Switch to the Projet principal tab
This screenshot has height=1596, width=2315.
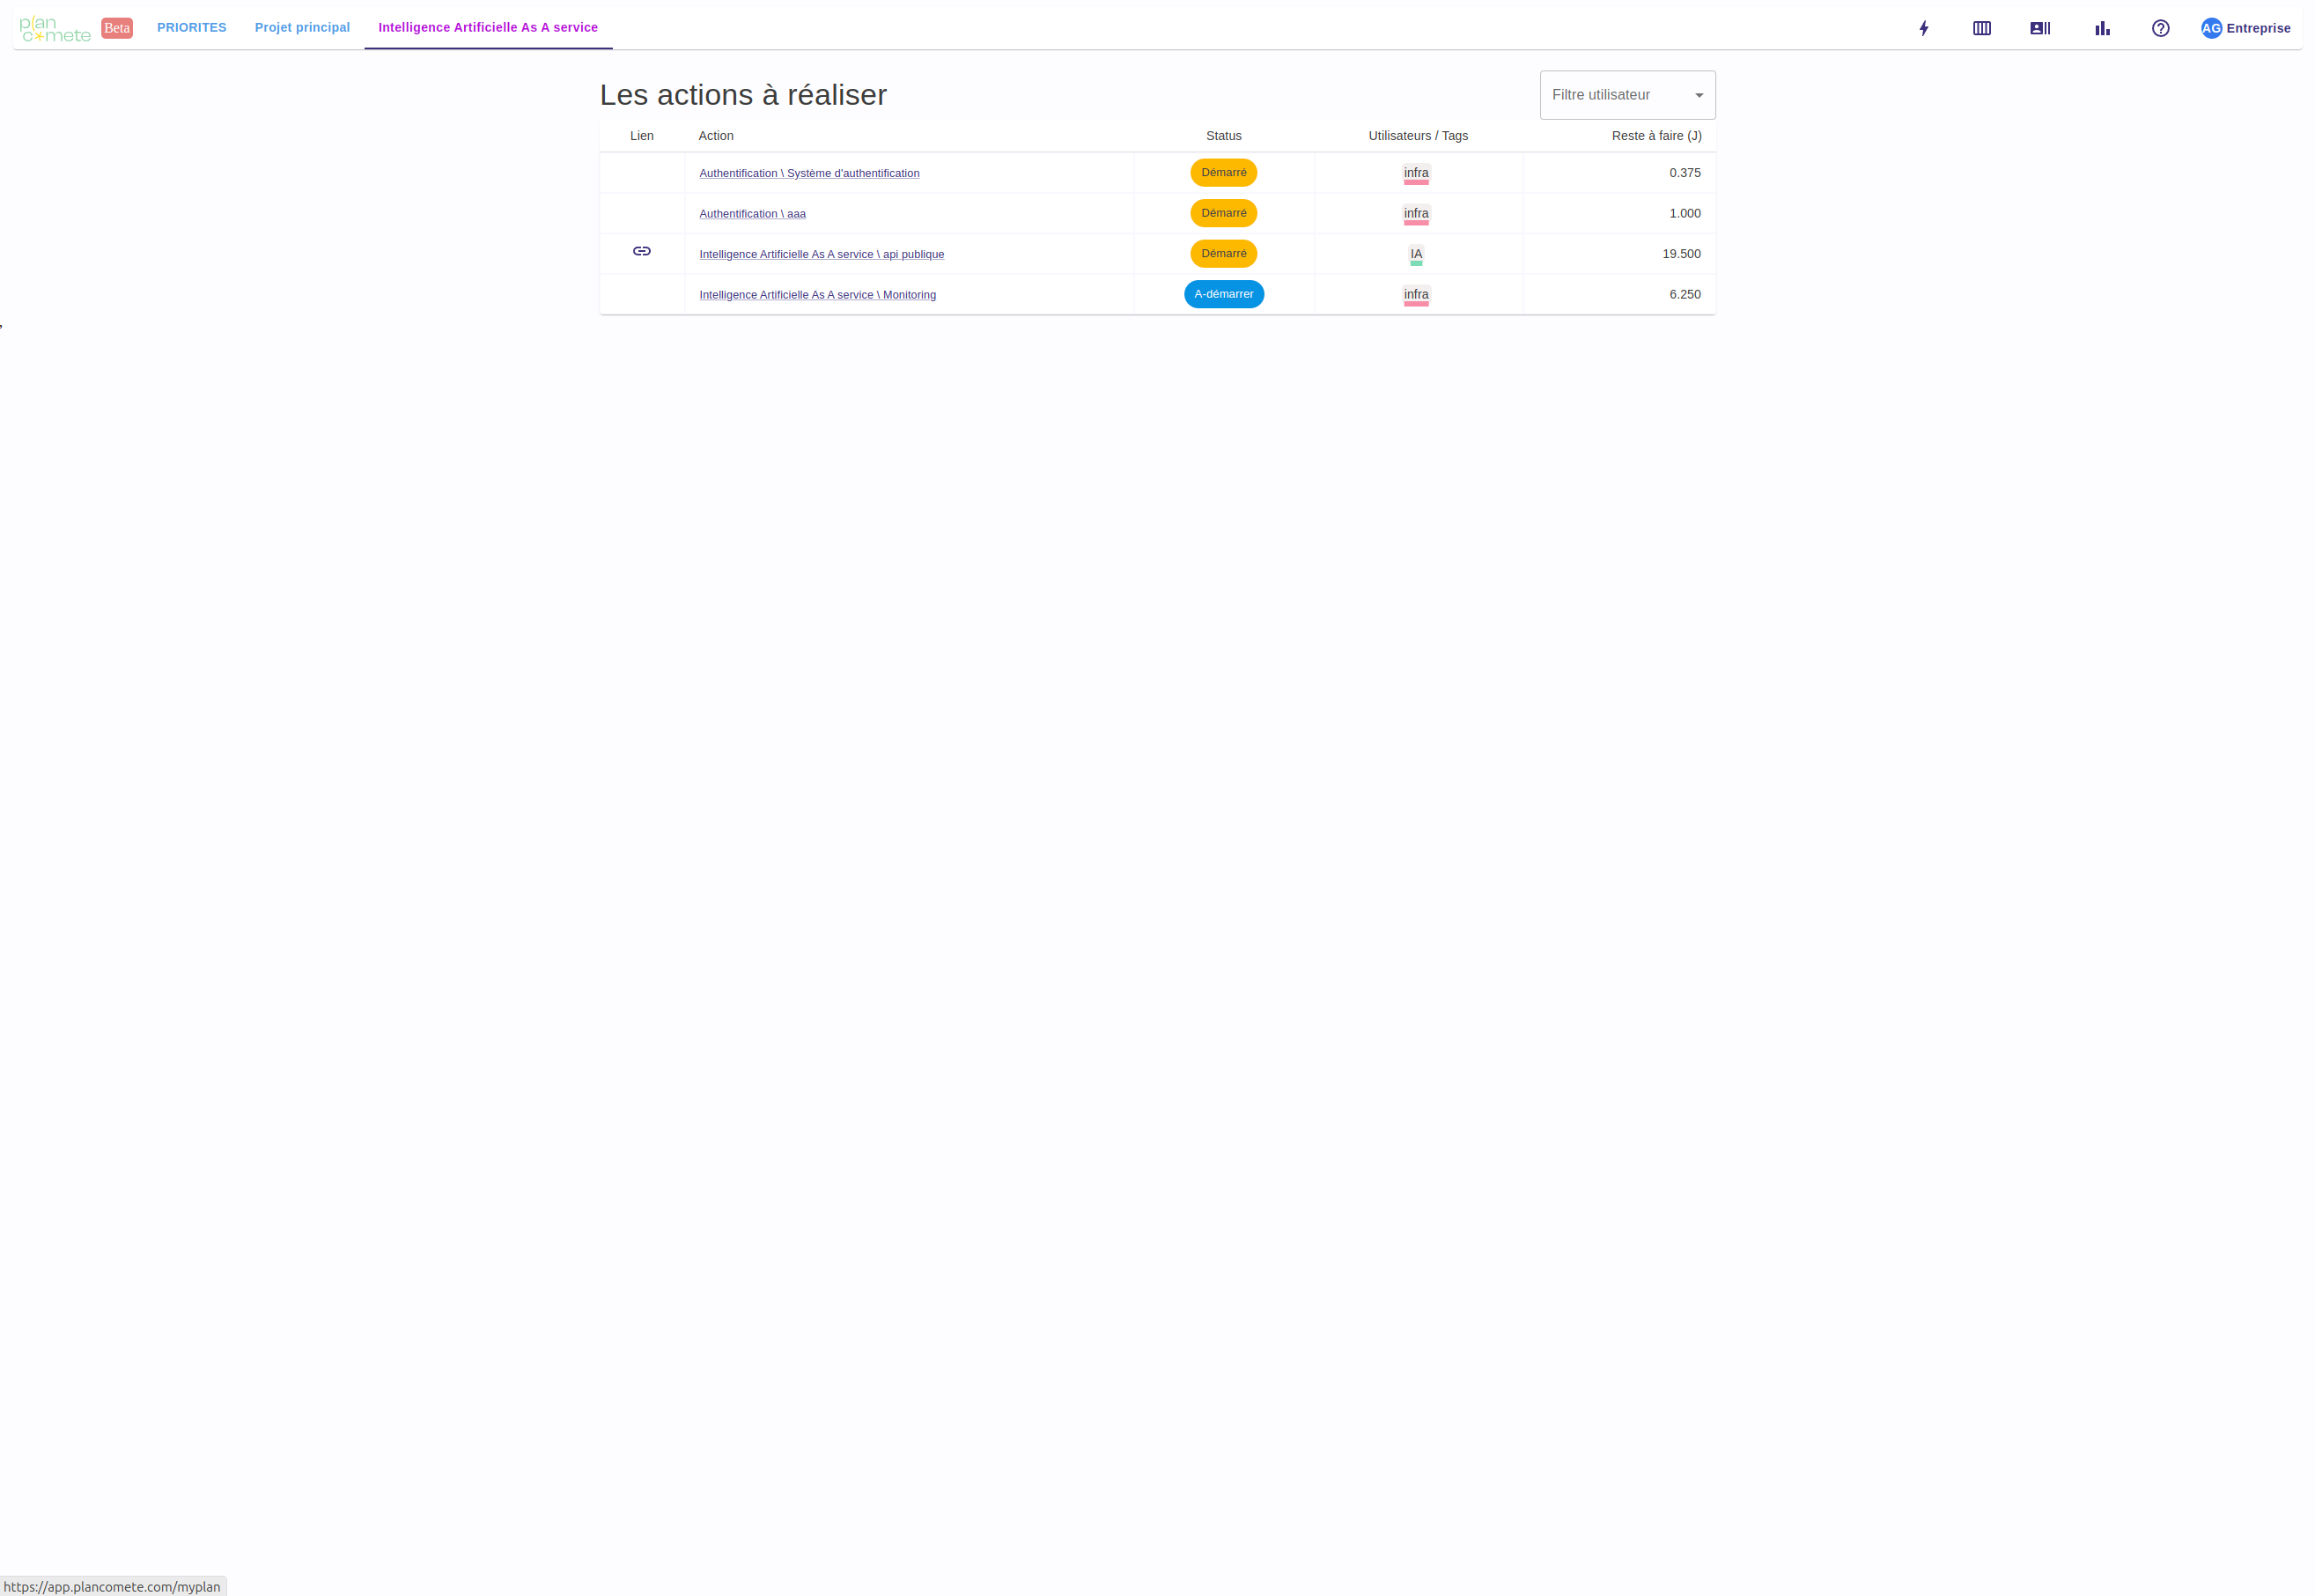(302, 27)
